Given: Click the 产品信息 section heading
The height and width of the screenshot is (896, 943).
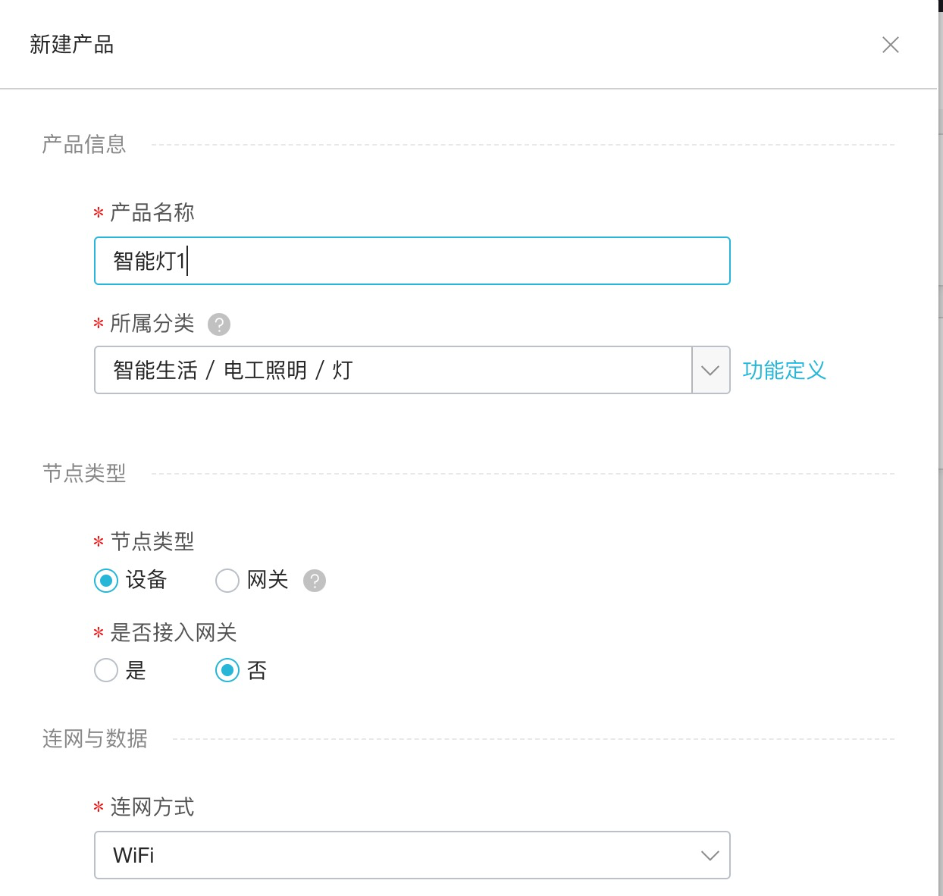Looking at the screenshot, I should click(84, 144).
